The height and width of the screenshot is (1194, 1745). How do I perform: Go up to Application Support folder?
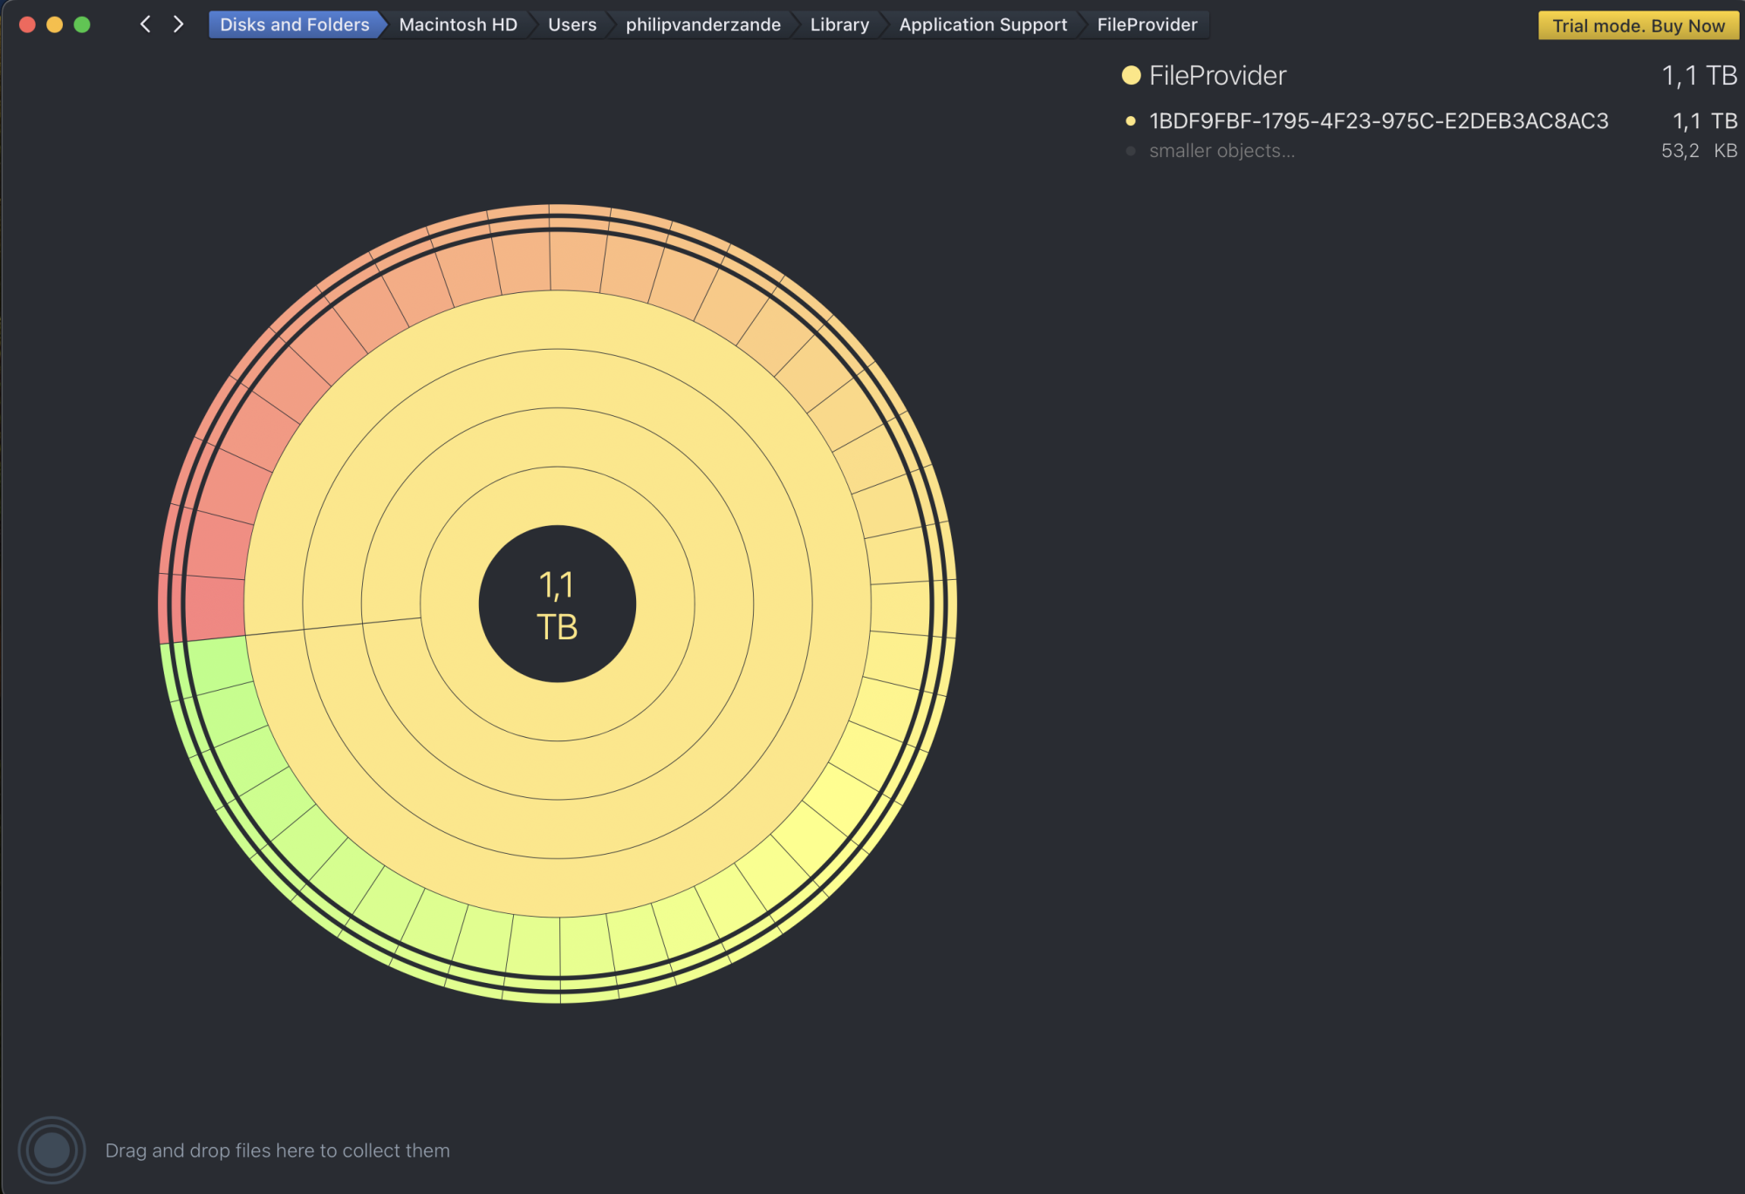tap(982, 24)
